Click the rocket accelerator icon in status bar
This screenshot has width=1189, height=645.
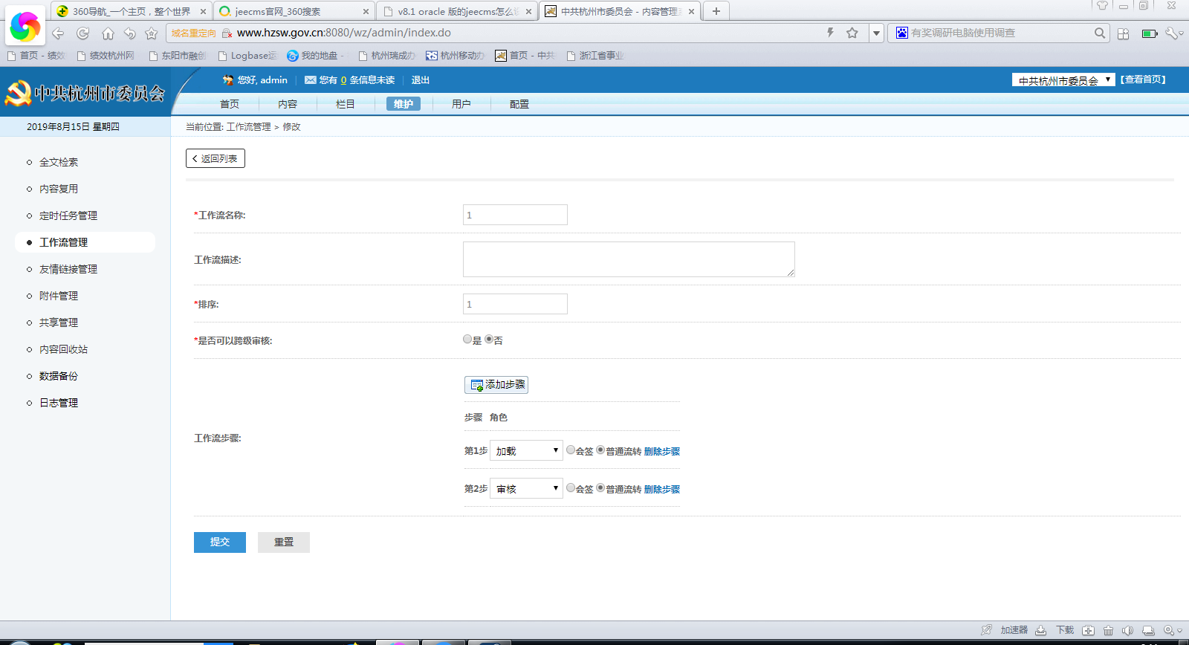pos(986,630)
